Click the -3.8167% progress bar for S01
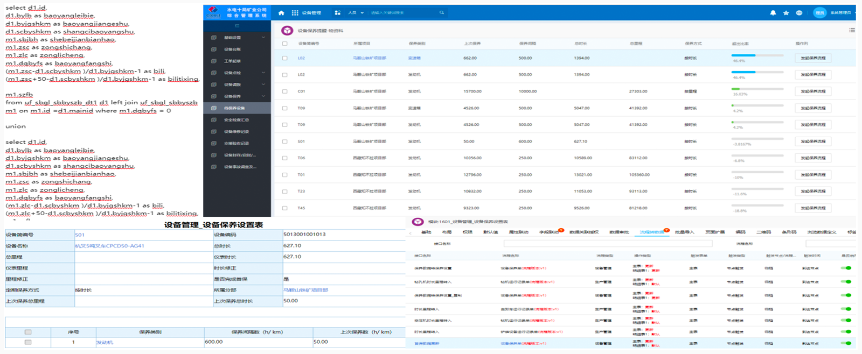862x354 pixels. (x=757, y=139)
